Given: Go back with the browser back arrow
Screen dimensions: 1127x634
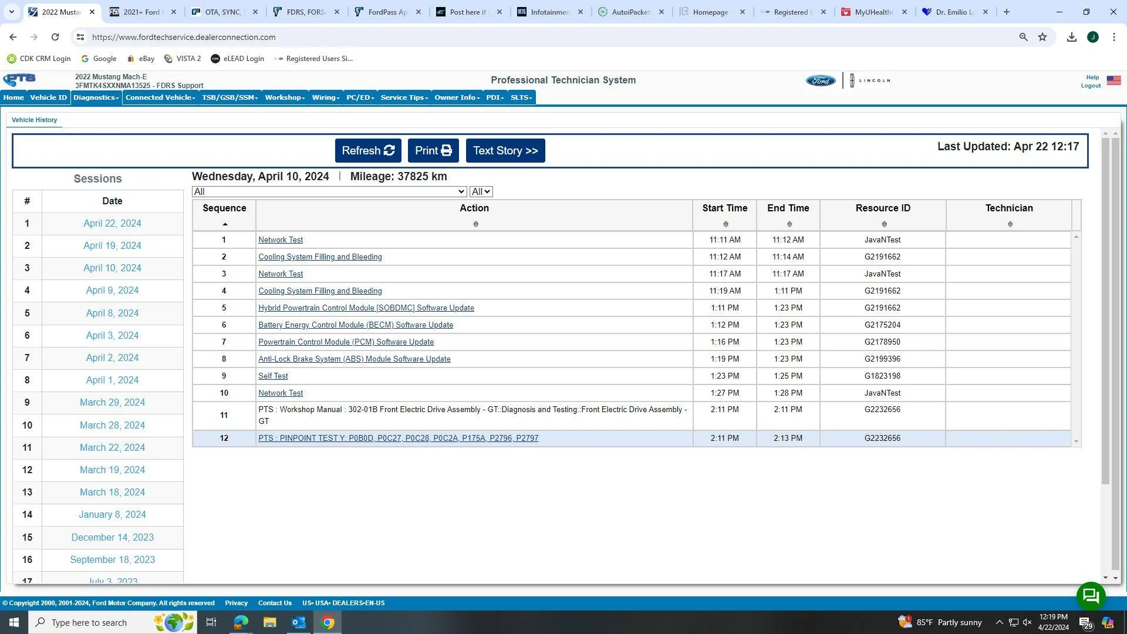Looking at the screenshot, I should tap(13, 37).
